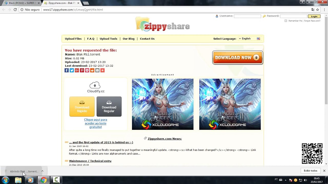The width and height of the screenshot is (328, 184).
Task: Open Windows Start menu
Action: click(x=5, y=180)
